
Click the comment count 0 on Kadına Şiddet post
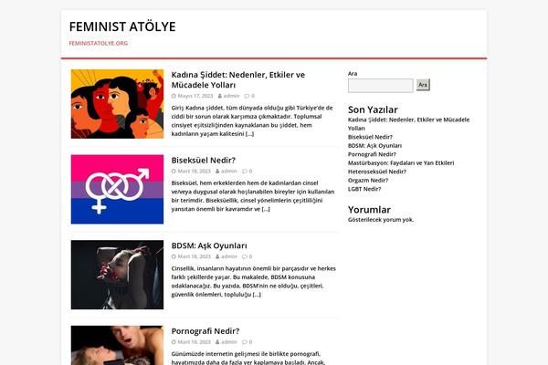pos(253,96)
